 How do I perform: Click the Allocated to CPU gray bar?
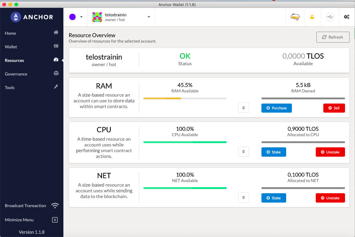303,142
